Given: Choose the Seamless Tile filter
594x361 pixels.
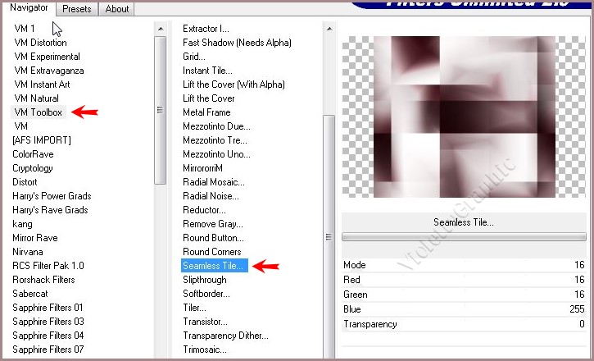Looking at the screenshot, I should pos(212,266).
